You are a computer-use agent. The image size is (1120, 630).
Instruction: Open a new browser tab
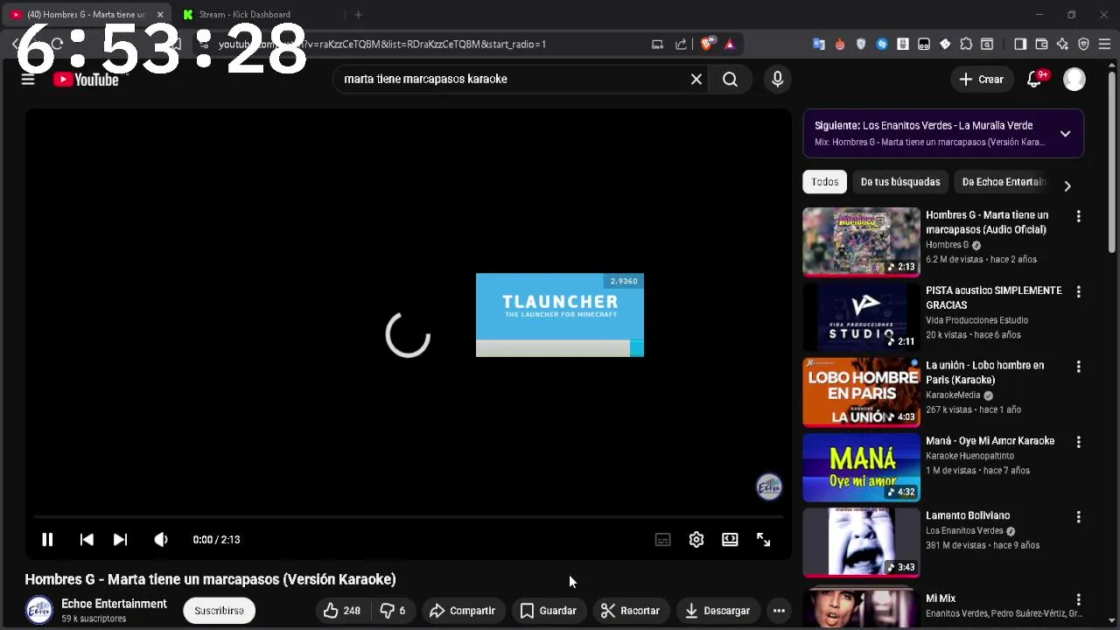coord(358,14)
